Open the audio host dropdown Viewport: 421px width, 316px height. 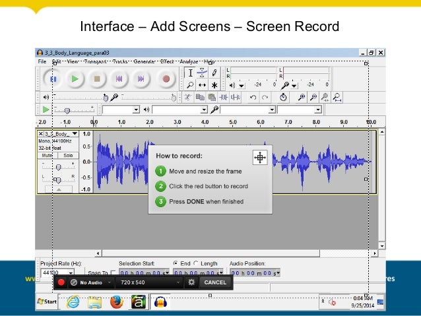point(121,110)
